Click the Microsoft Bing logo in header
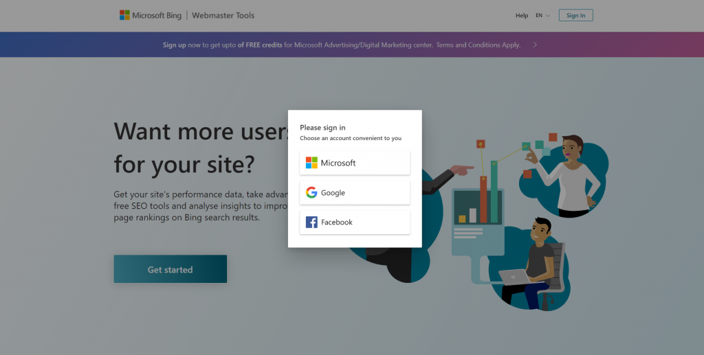The image size is (704, 355). [x=151, y=15]
